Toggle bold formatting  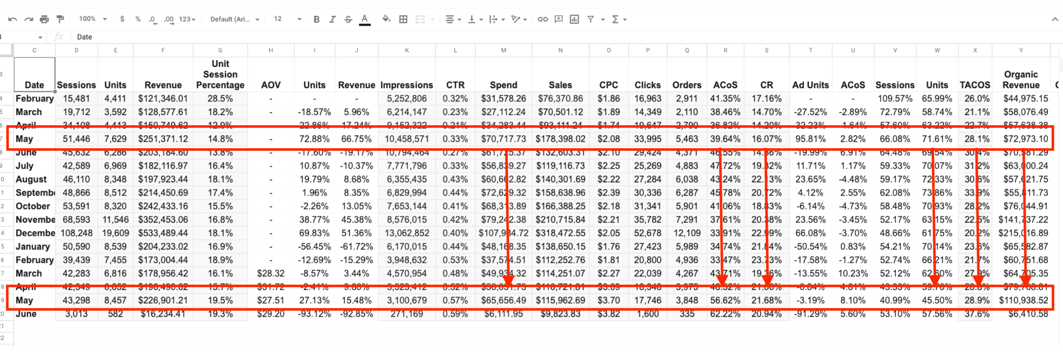pos(316,19)
